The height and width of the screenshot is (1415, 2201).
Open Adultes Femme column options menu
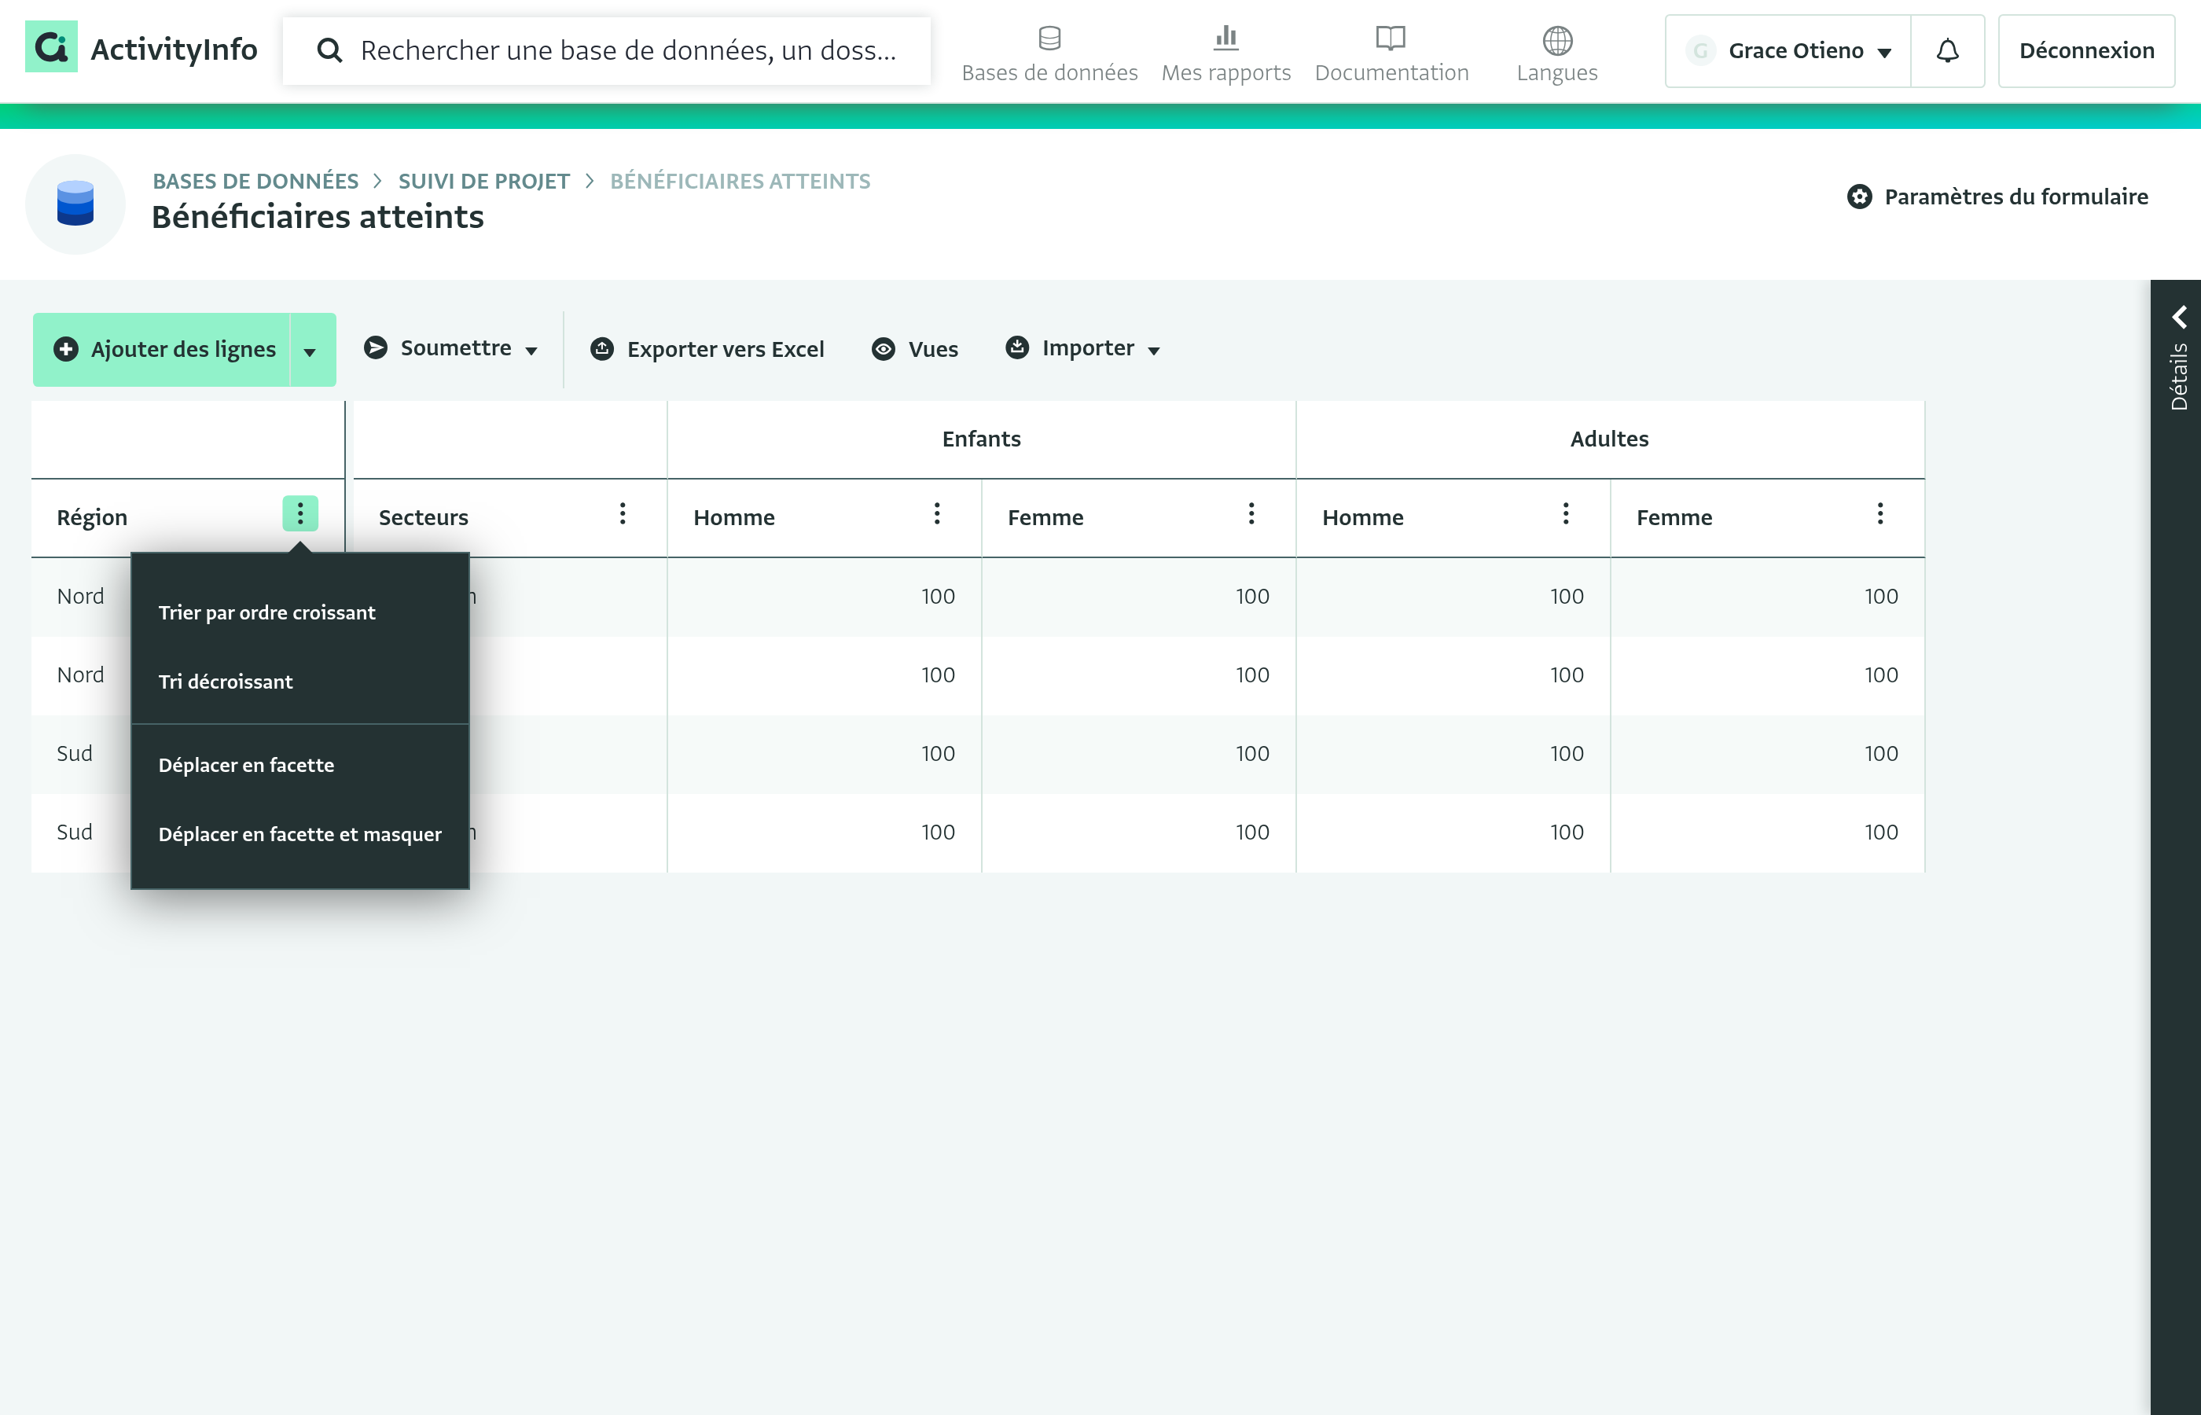click(x=1880, y=513)
